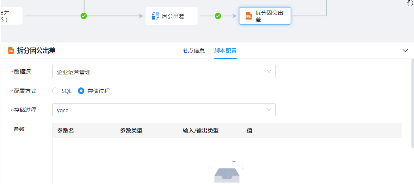Click the empty data placeholder icon
This screenshot has height=184, width=414.
click(227, 172)
